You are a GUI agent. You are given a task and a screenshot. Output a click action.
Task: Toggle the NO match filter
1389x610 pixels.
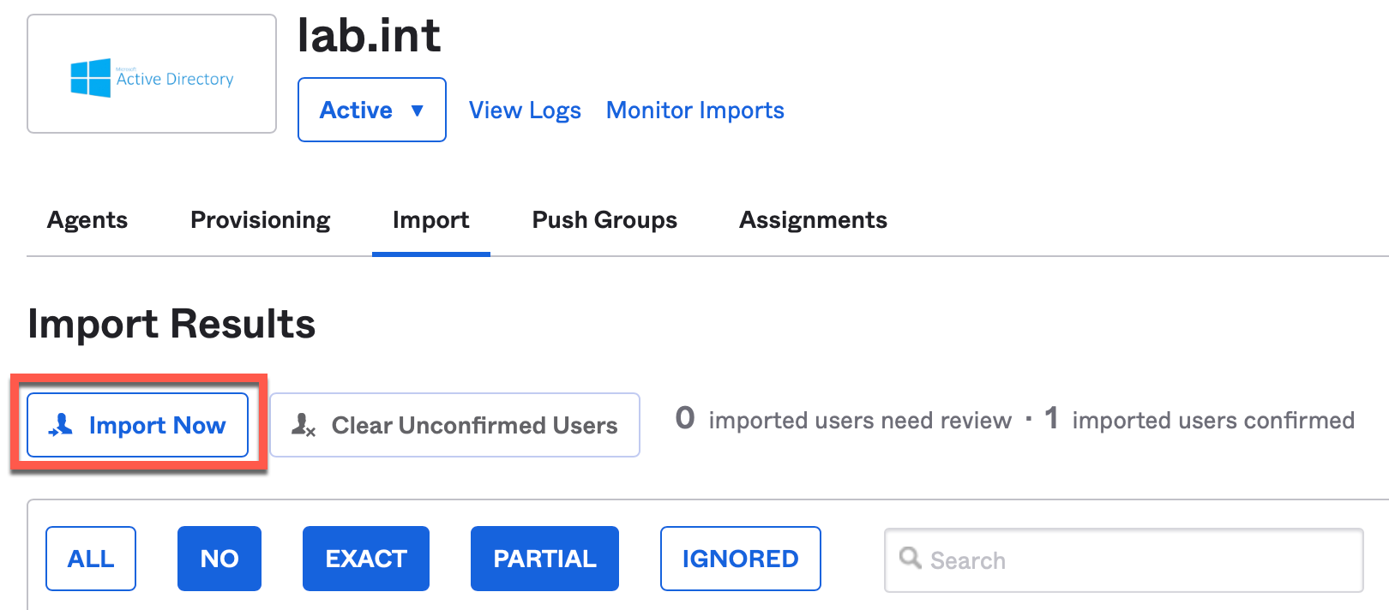[x=219, y=559]
